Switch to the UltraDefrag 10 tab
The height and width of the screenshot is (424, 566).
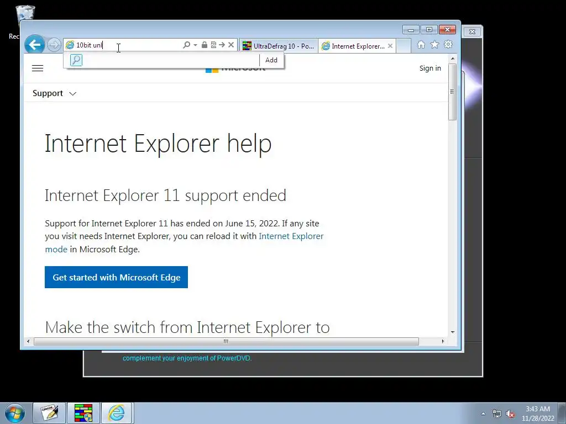(279, 46)
